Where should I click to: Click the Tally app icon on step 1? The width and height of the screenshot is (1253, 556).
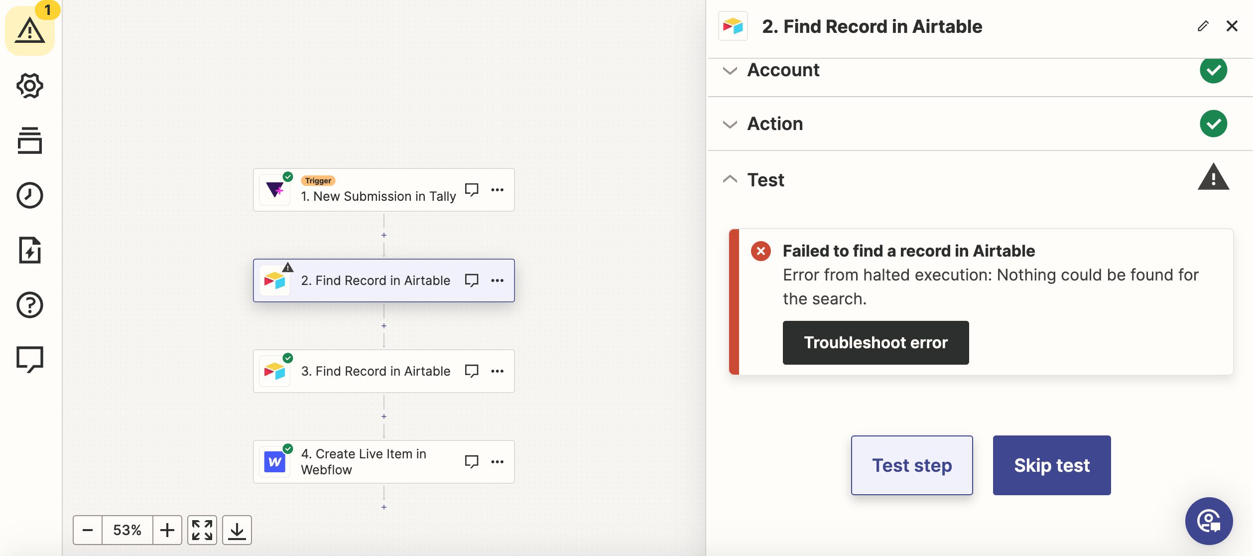tap(275, 190)
